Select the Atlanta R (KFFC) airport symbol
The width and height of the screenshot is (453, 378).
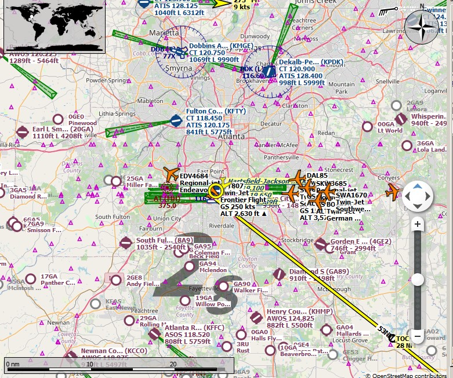click(154, 334)
